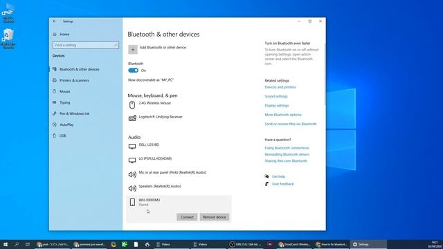Click the mouse icon for 2.4G Wireless Mouse
This screenshot has height=249, width=443.
(x=132, y=105)
